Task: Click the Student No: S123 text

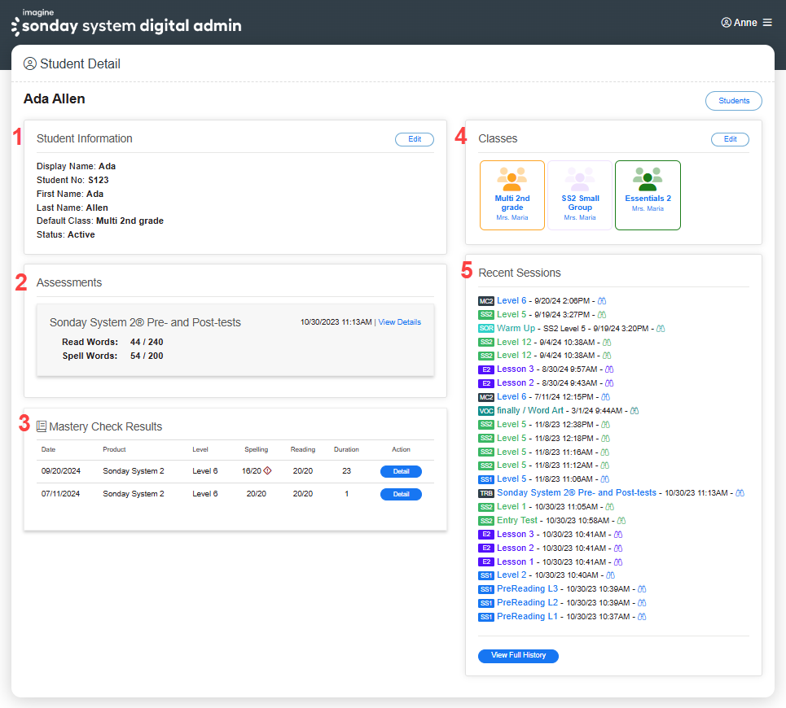Action: coord(72,180)
